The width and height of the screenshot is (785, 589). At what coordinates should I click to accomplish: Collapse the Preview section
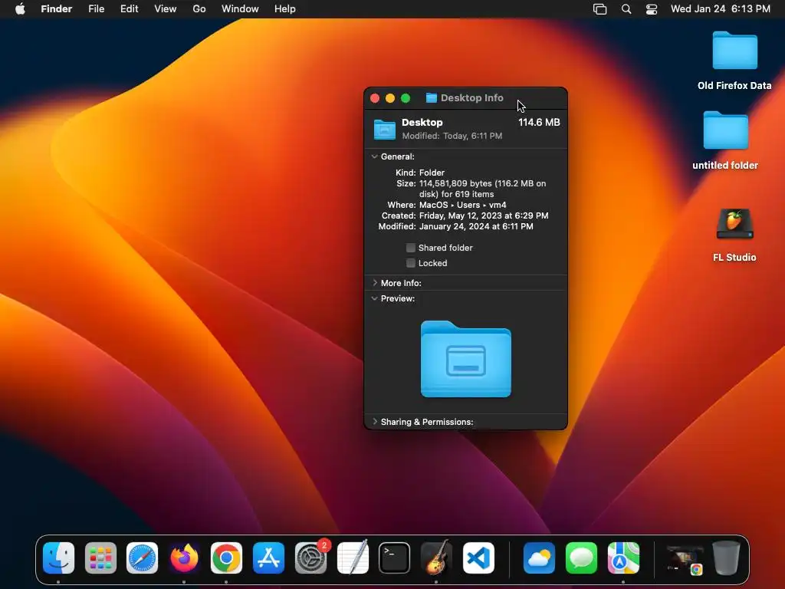pyautogui.click(x=374, y=298)
